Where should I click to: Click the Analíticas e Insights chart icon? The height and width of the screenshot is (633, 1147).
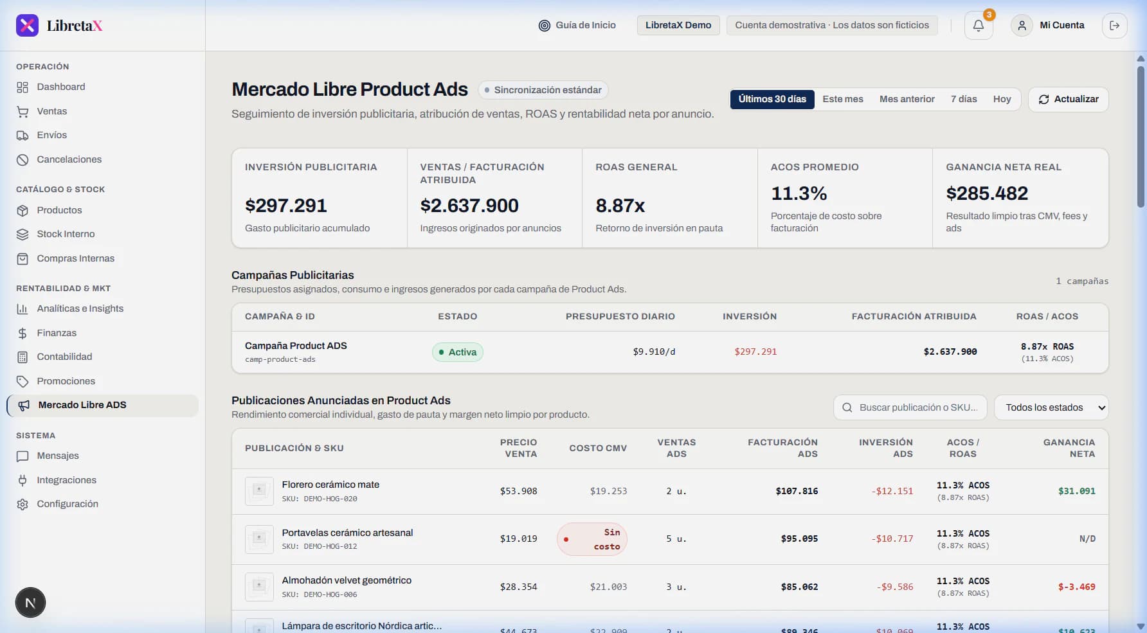tap(23, 309)
